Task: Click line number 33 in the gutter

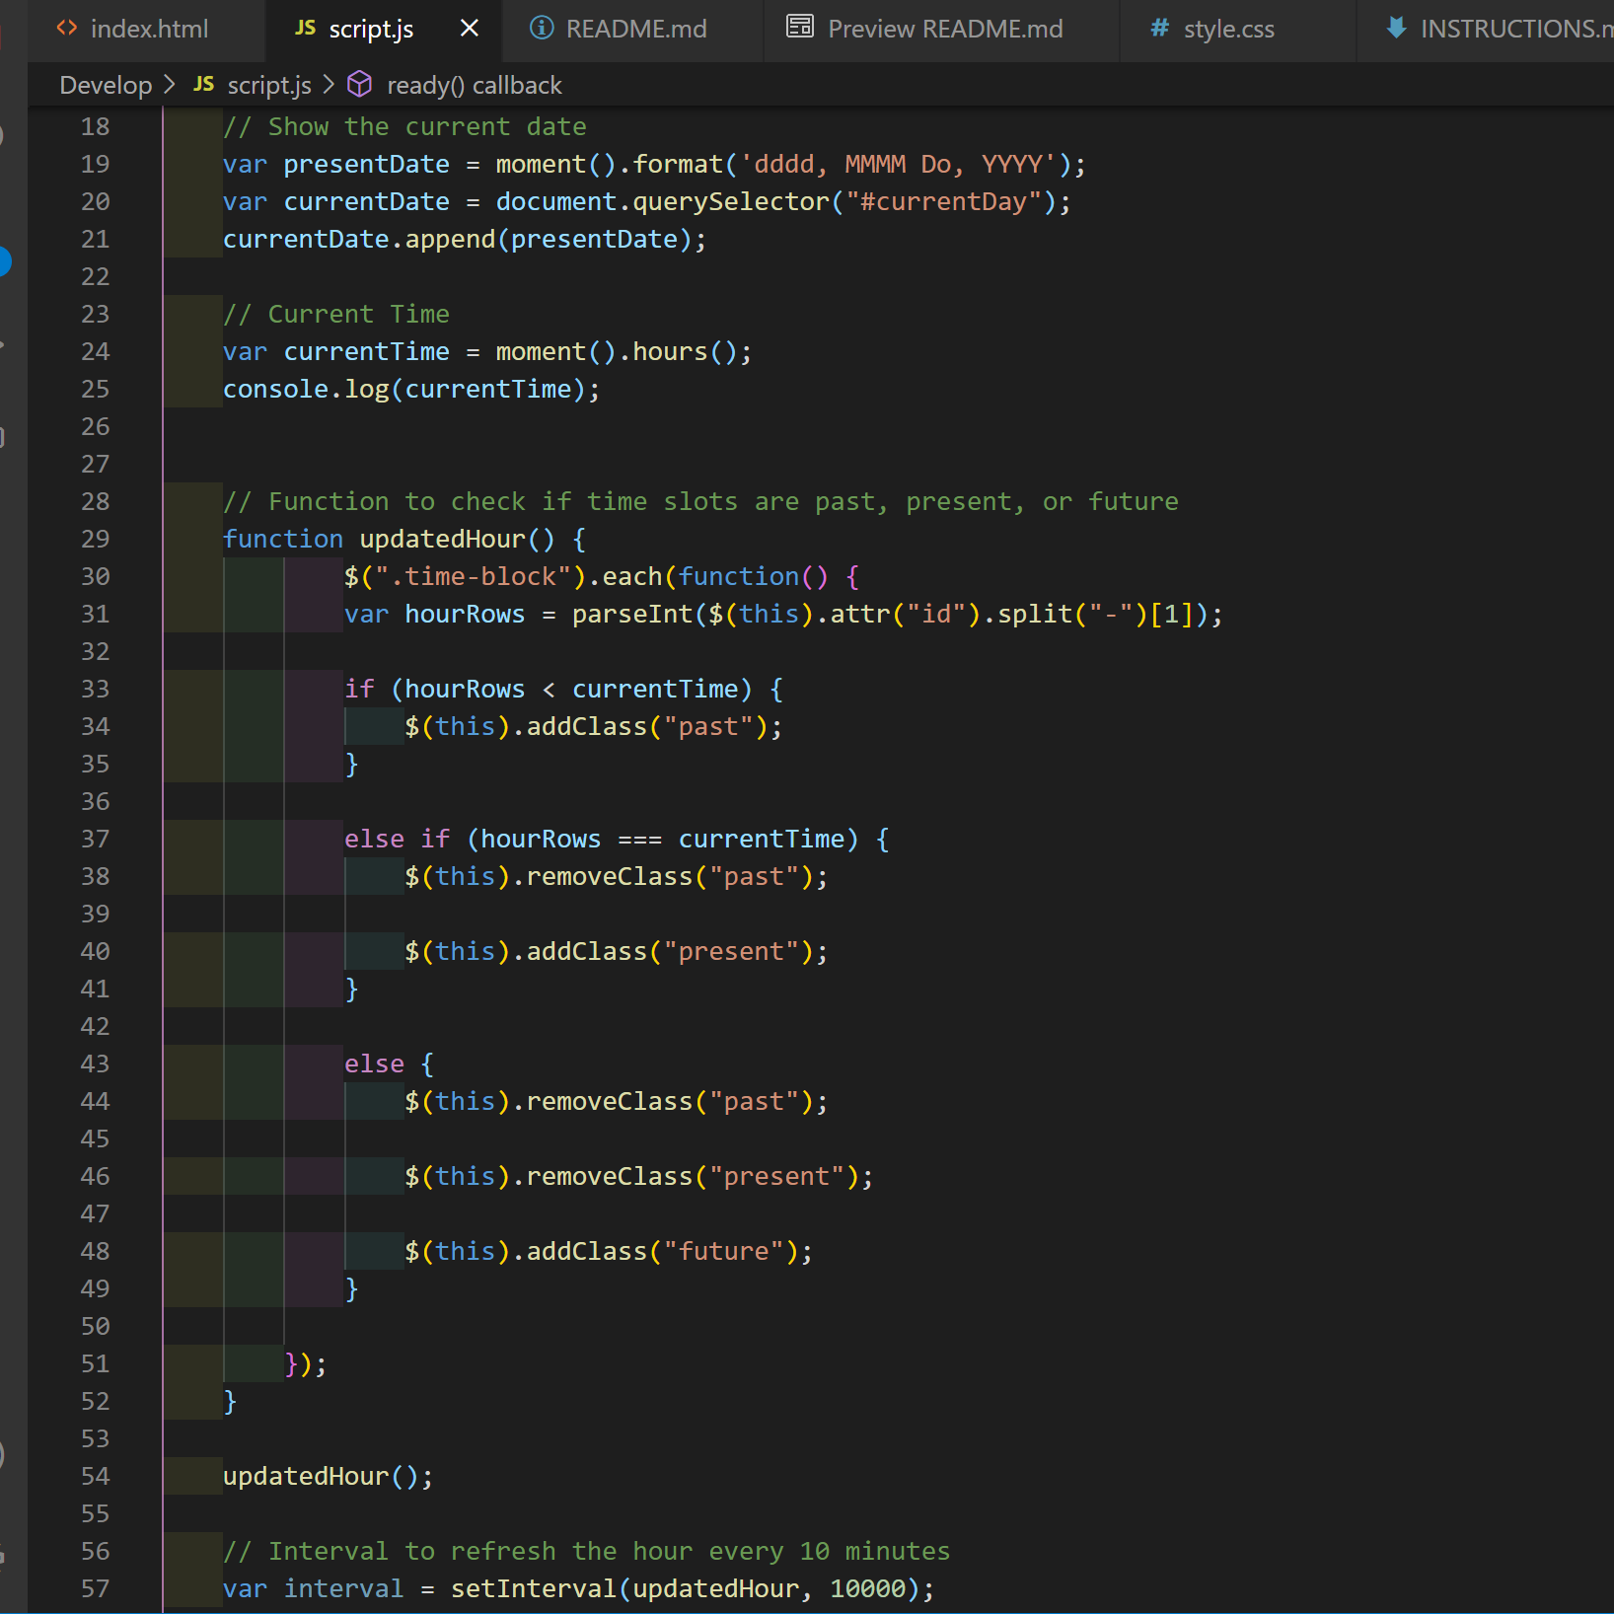Action: tap(96, 690)
